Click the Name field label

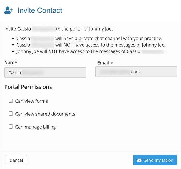[x=11, y=62]
